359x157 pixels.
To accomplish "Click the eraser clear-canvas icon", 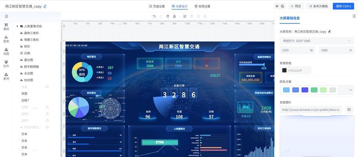I will 175,16.
